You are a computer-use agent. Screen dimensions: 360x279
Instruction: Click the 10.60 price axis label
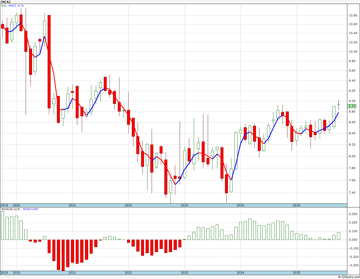pyautogui.click(x=353, y=24)
